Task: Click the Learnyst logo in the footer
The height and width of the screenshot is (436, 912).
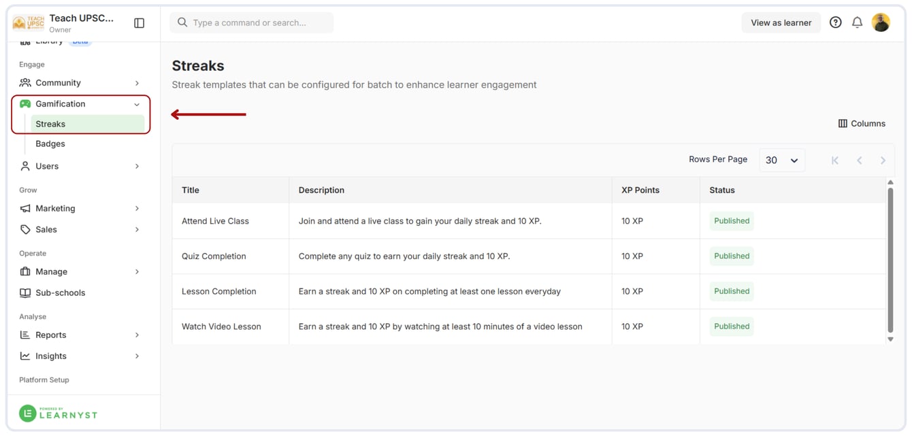Action: 59,413
